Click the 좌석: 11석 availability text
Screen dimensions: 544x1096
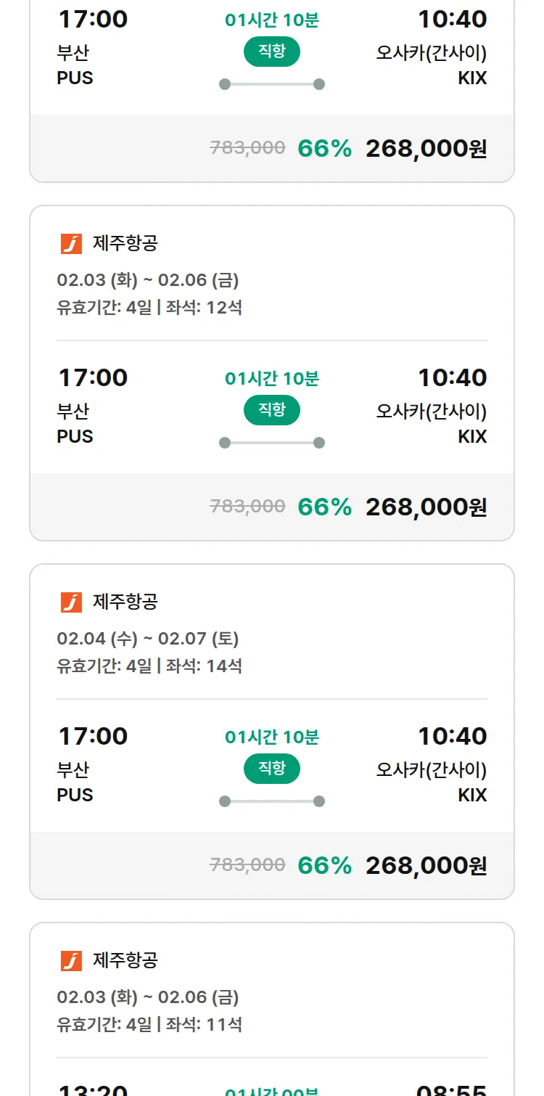204,1025
